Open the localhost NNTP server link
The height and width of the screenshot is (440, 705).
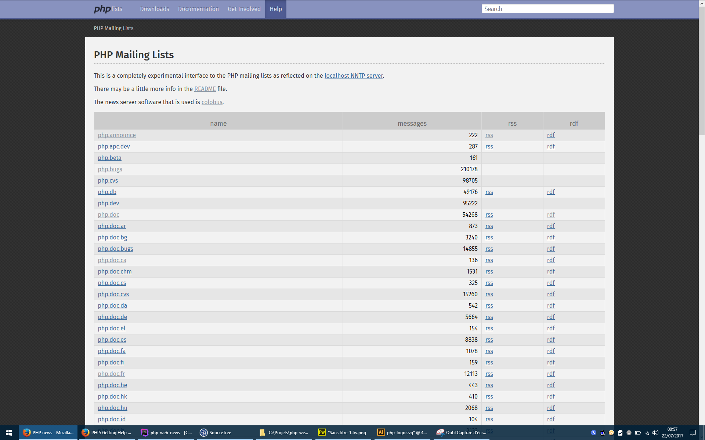tap(353, 76)
